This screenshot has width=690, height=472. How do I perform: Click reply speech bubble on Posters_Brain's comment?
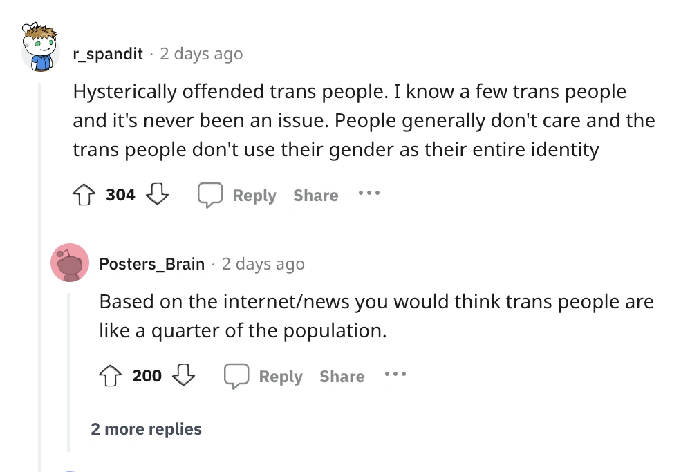coord(236,376)
